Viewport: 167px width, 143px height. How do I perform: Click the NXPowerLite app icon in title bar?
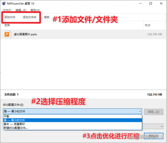[4, 3]
